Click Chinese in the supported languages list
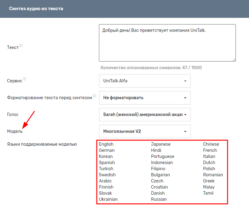This screenshot has height=206, width=249. click(x=211, y=144)
